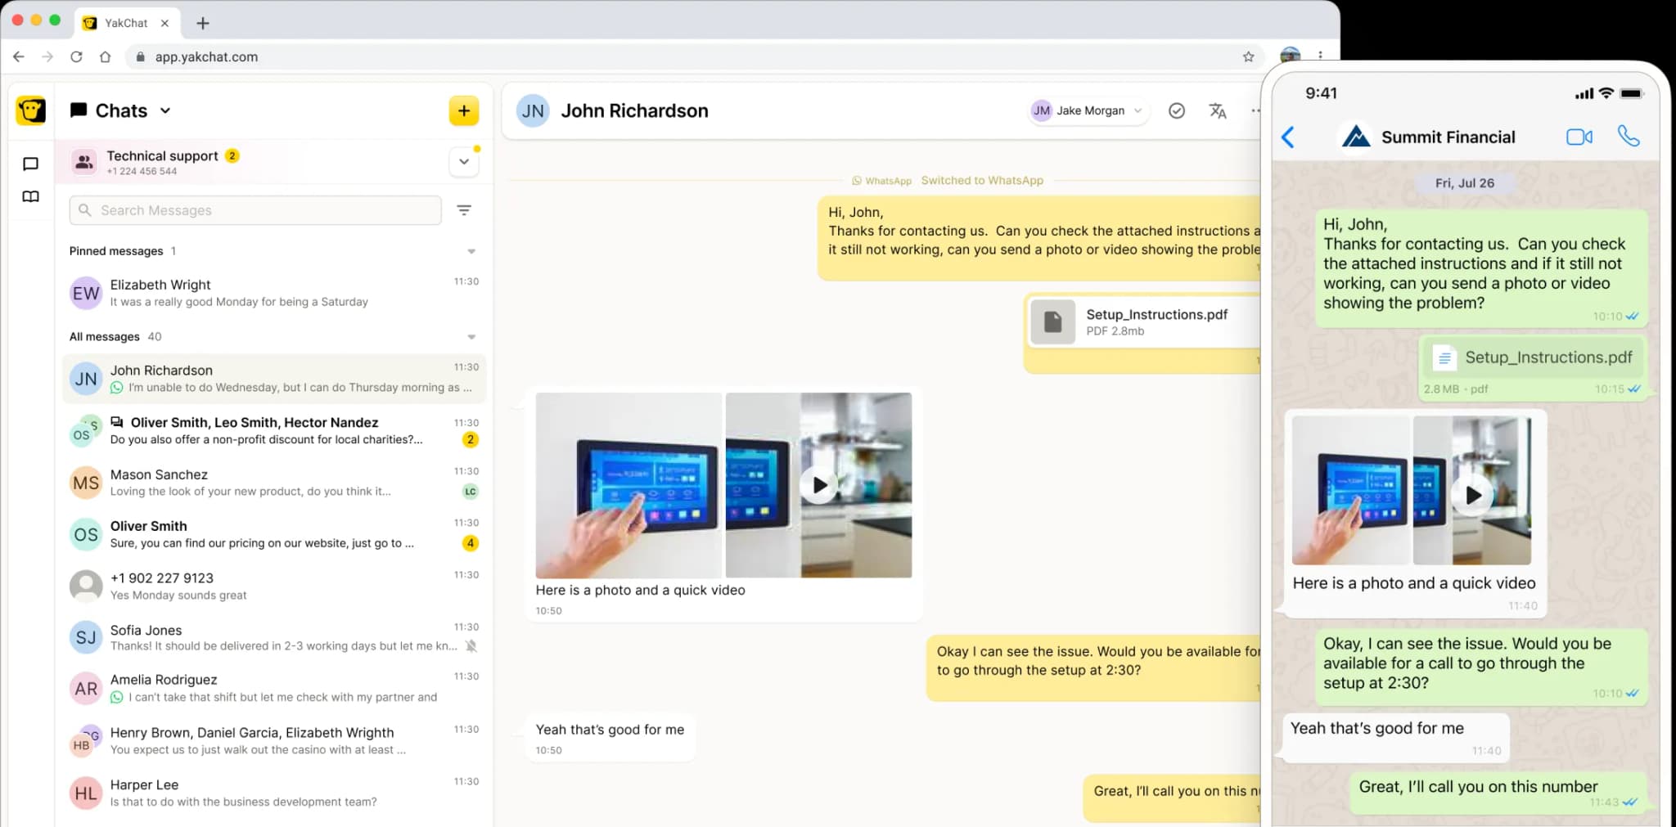
Task: Open Amelia Rodriguez conversation
Action: tap(274, 688)
